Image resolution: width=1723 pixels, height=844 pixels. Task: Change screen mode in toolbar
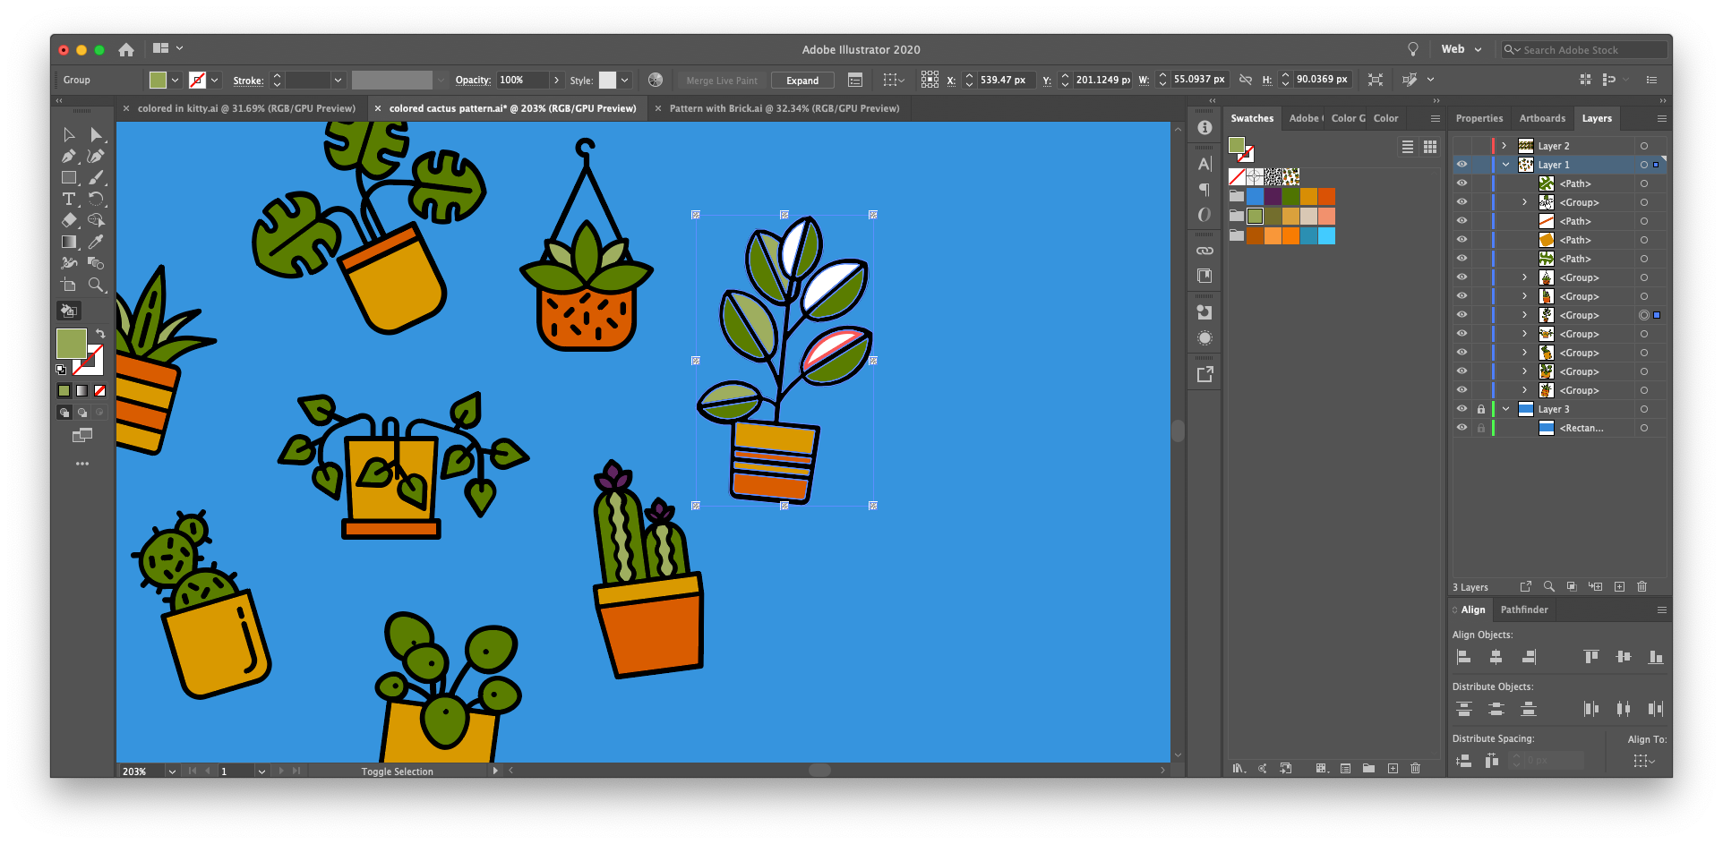click(82, 436)
